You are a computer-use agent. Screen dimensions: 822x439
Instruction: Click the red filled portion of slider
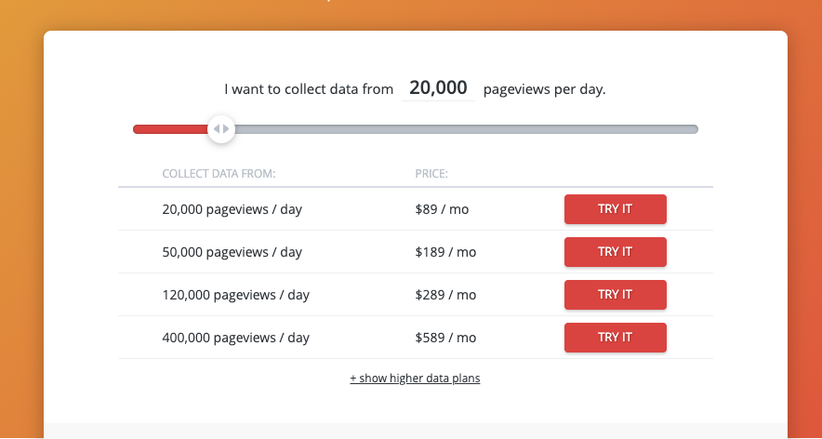171,129
